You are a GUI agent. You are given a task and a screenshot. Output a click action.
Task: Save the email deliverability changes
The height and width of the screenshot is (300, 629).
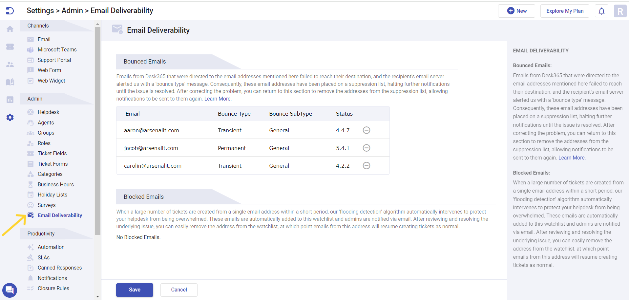(x=135, y=290)
